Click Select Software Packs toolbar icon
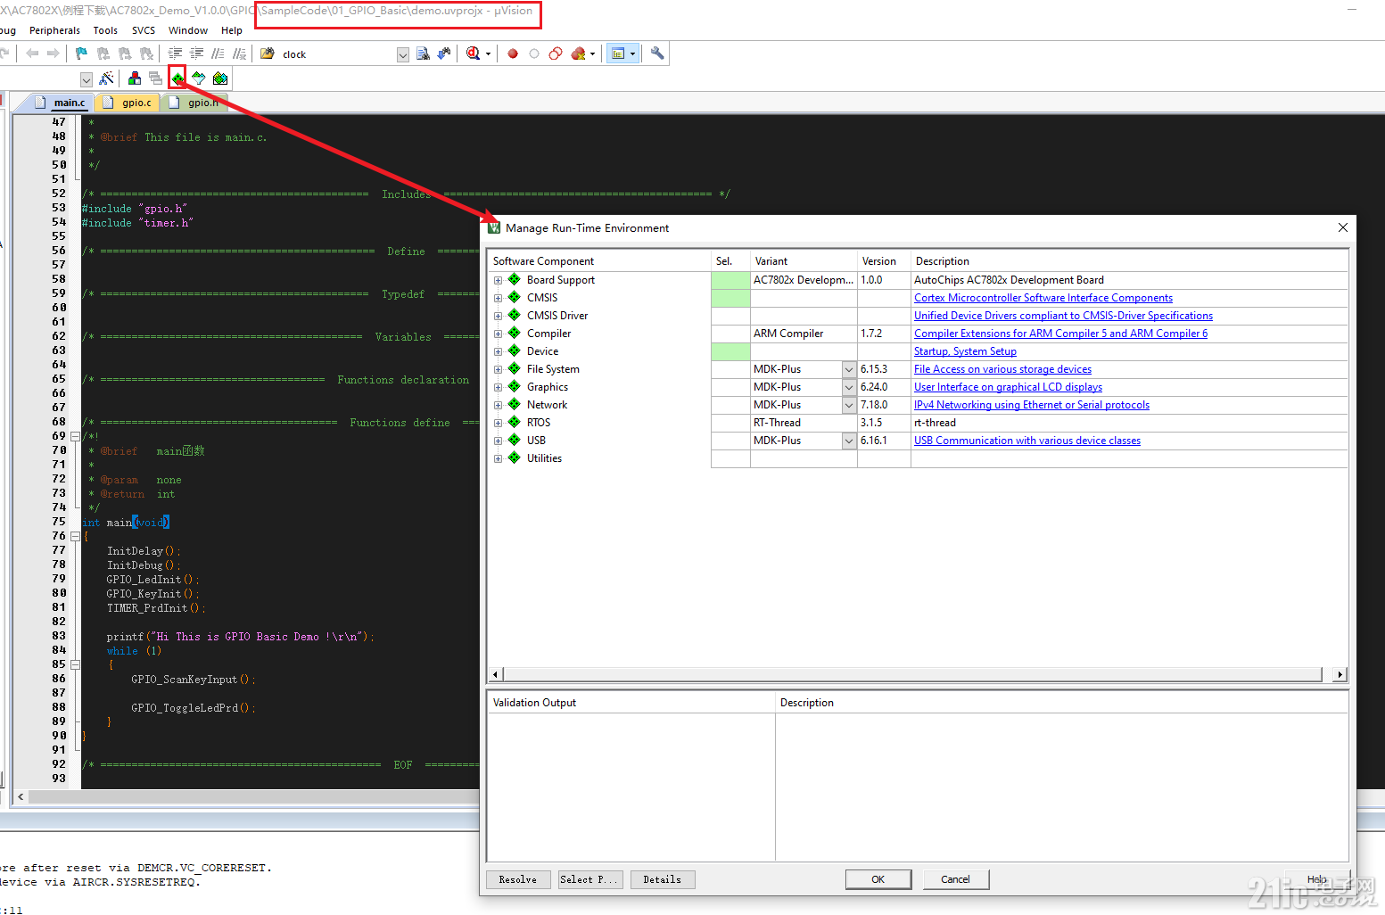 coord(199,78)
